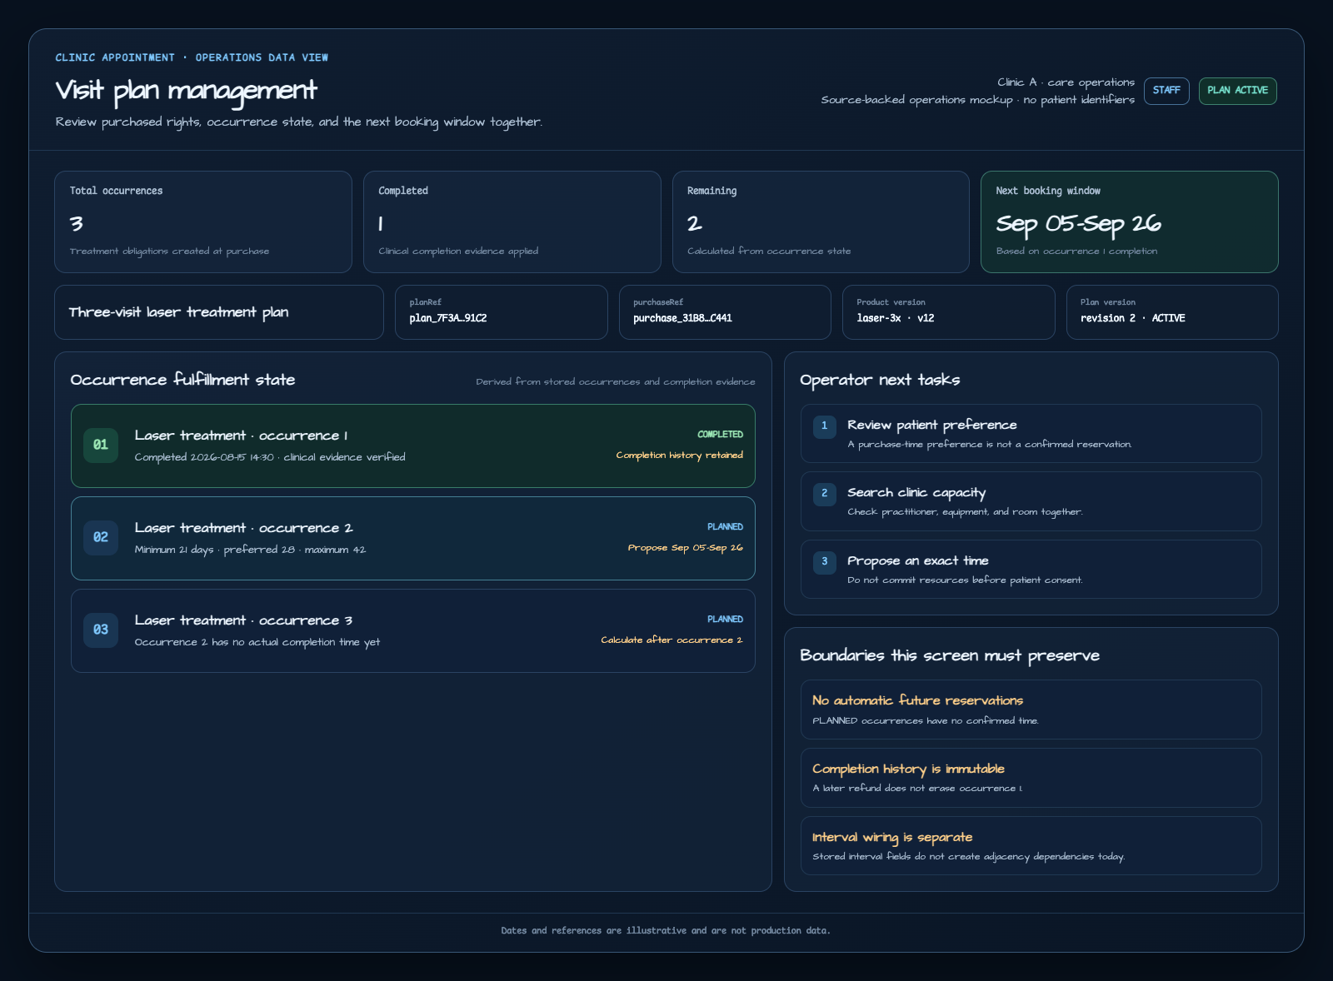Click step number 3 Propose an exact time
The width and height of the screenshot is (1333, 981).
(x=825, y=561)
